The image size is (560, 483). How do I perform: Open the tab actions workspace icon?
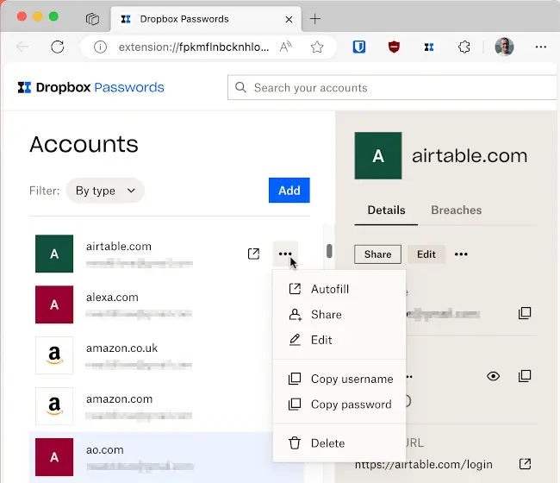pyautogui.click(x=92, y=19)
